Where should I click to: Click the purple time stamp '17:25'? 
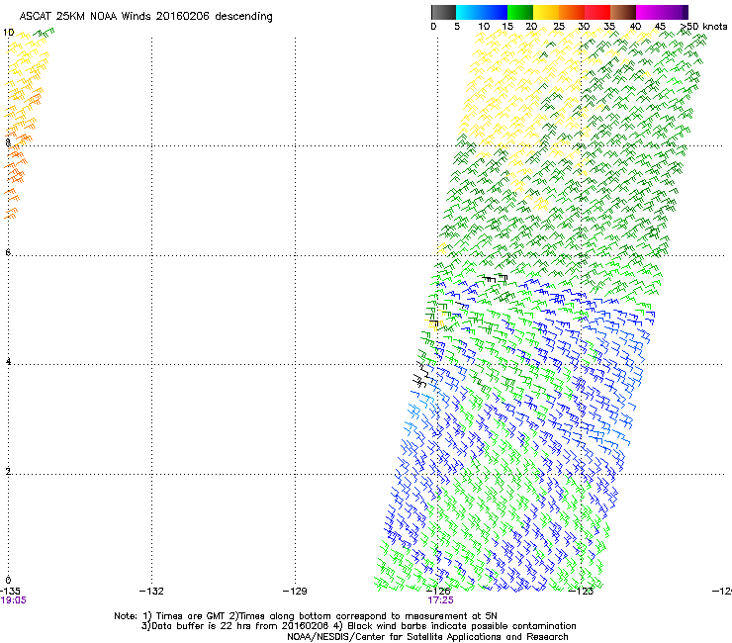(441, 600)
